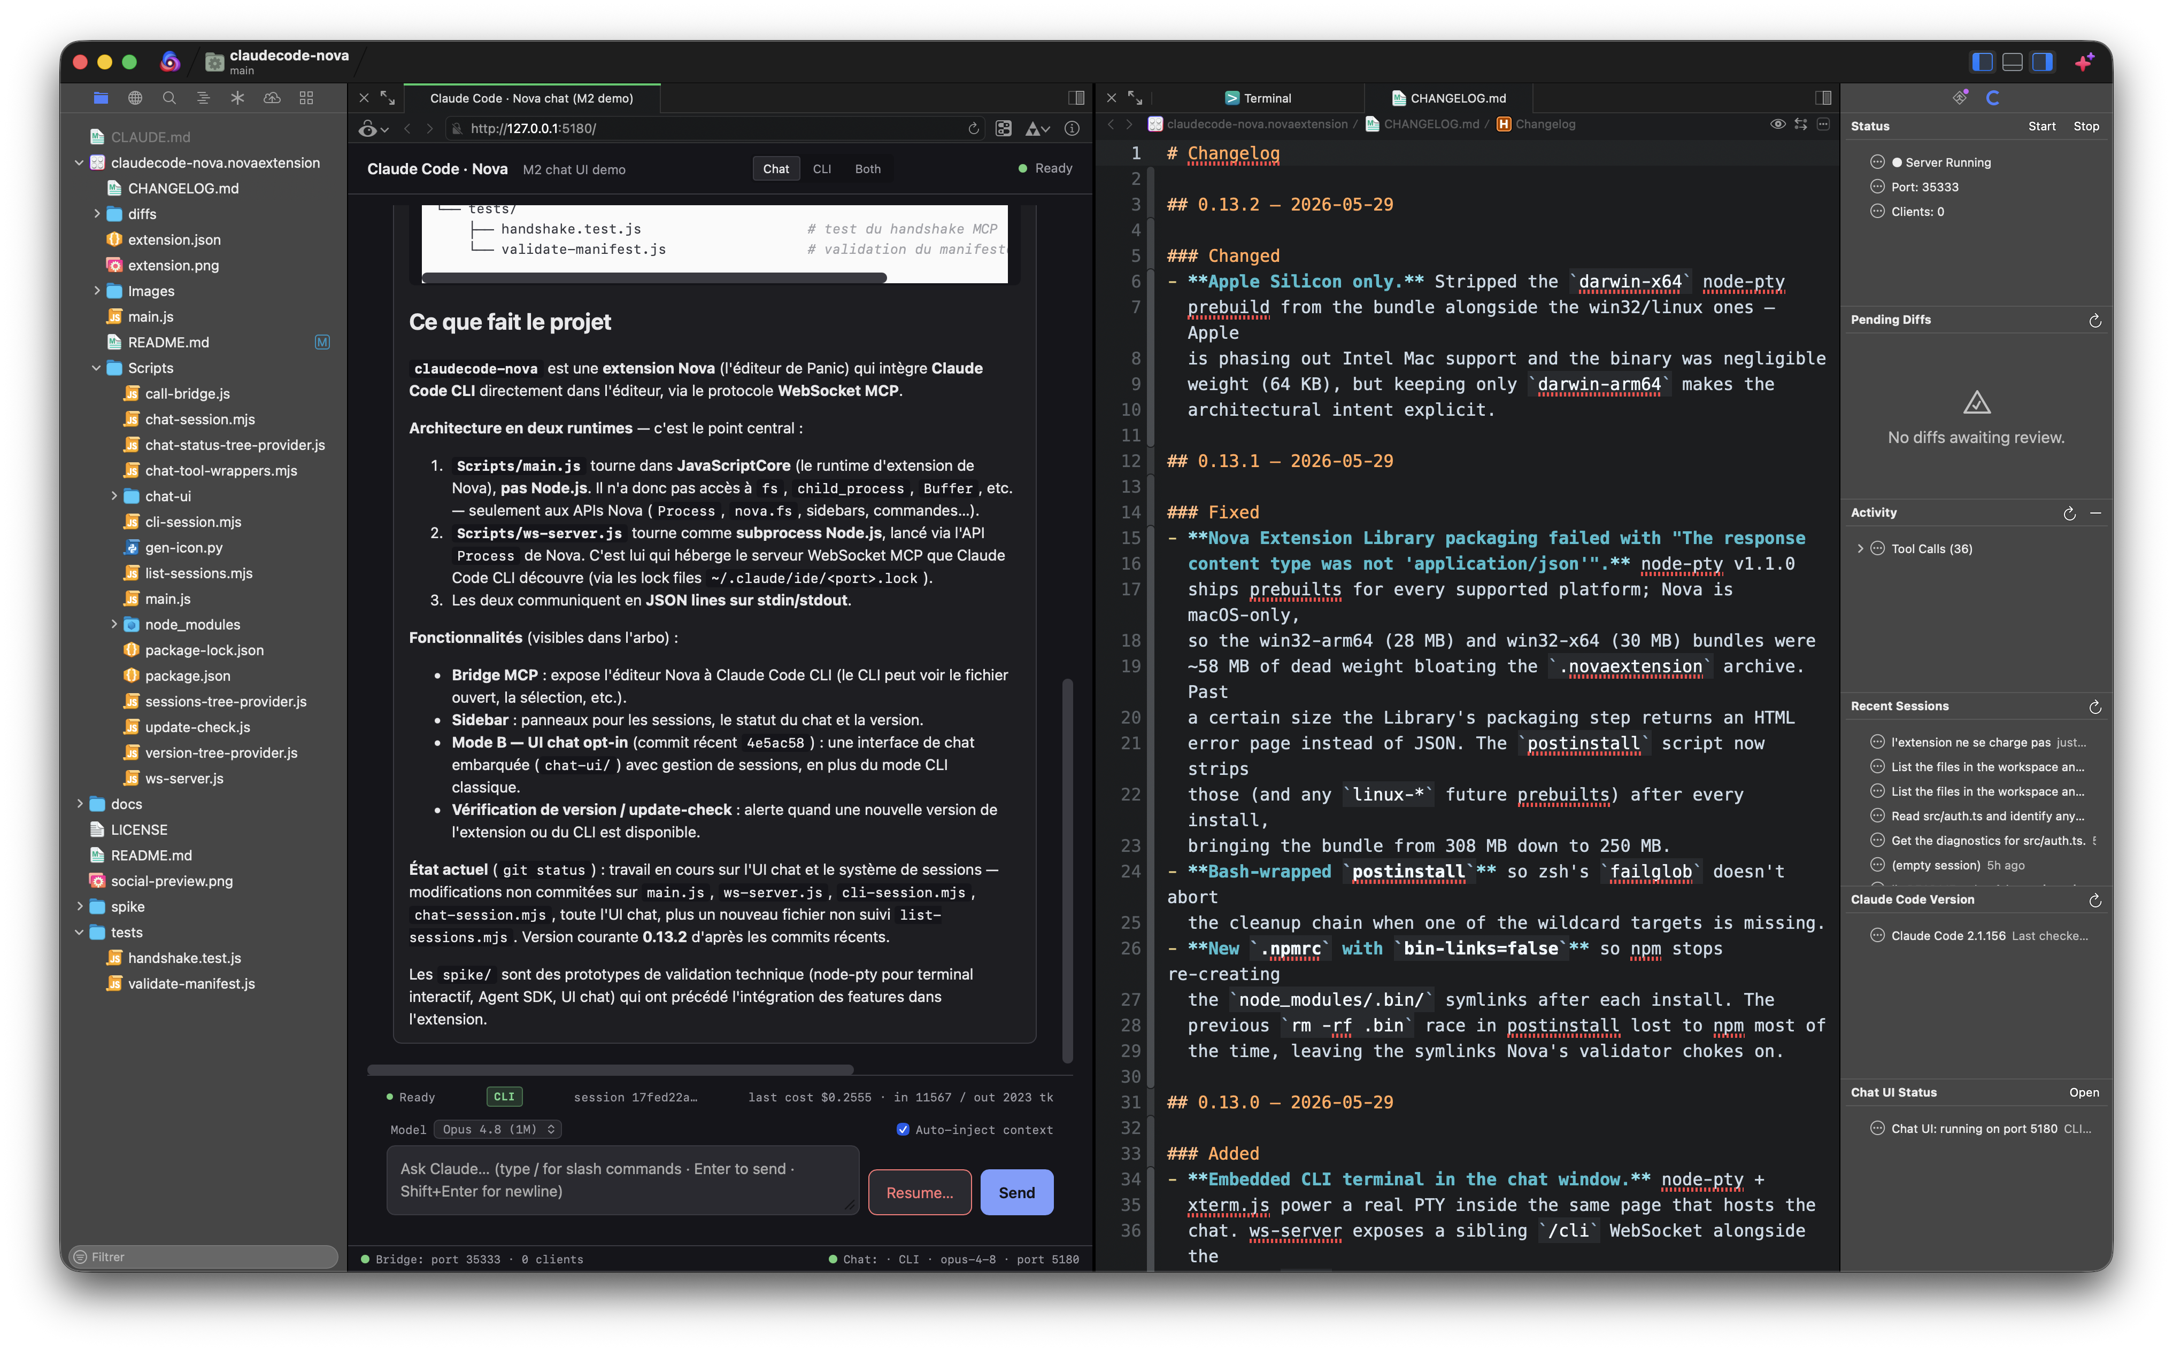Viewport: 2173px width, 1351px height.
Task: Collapse the Activity section with minus icon
Action: (2095, 513)
